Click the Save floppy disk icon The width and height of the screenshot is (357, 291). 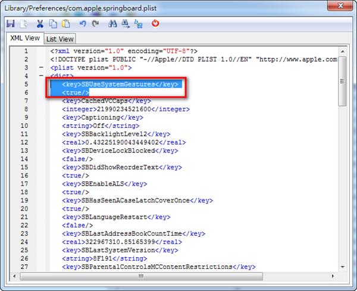[11, 24]
